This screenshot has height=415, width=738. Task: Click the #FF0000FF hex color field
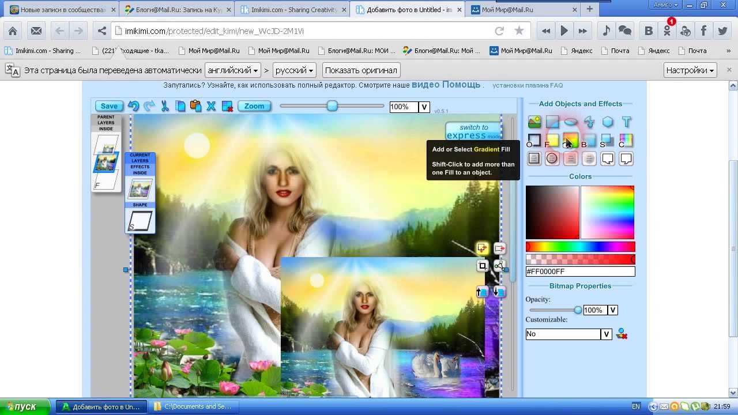580,271
